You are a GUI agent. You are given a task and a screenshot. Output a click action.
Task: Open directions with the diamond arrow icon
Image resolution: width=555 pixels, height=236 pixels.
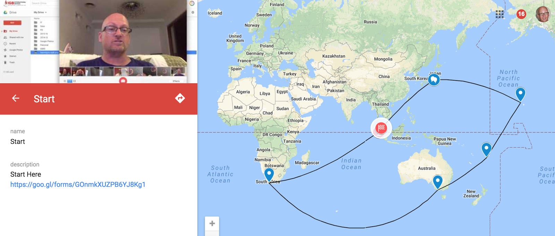pos(180,99)
